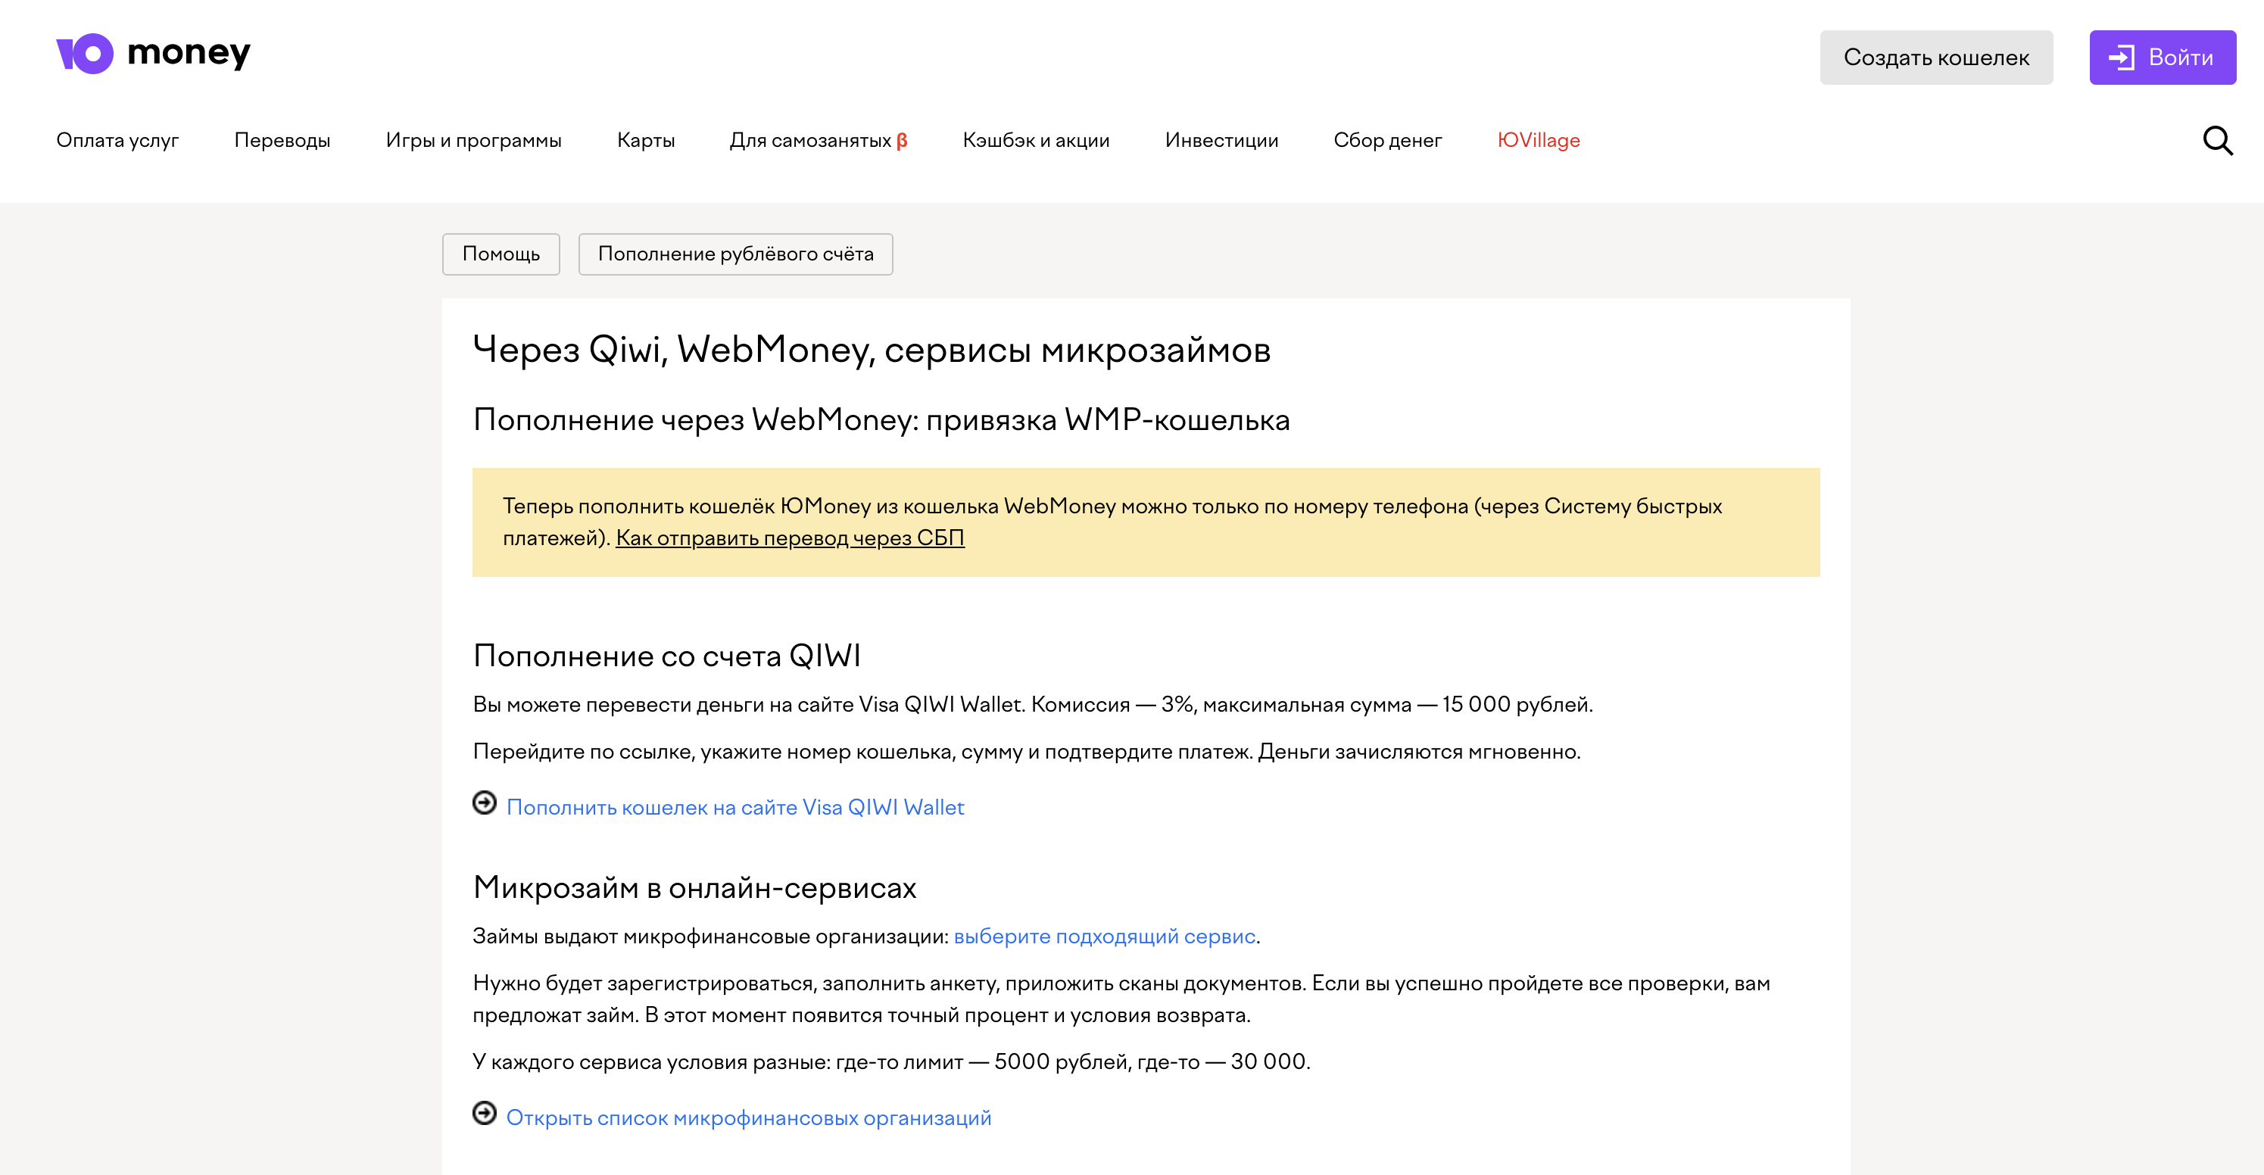The width and height of the screenshot is (2264, 1175).
Task: Click the Войти login button
Action: tap(2162, 57)
